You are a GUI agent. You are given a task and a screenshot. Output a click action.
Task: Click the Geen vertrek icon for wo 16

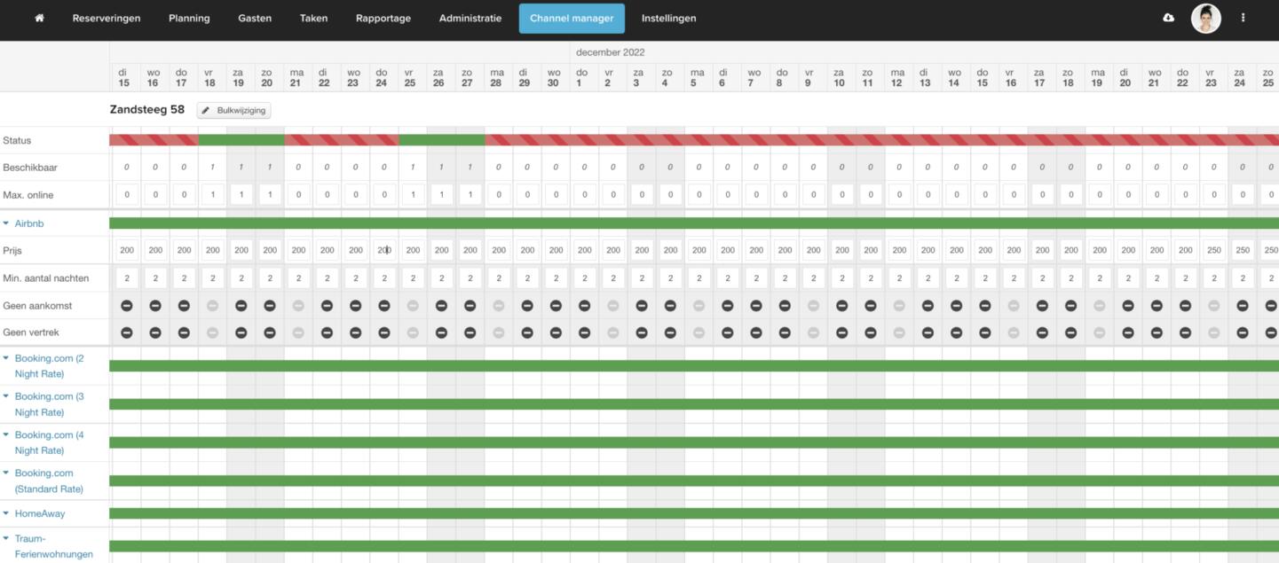(x=155, y=333)
